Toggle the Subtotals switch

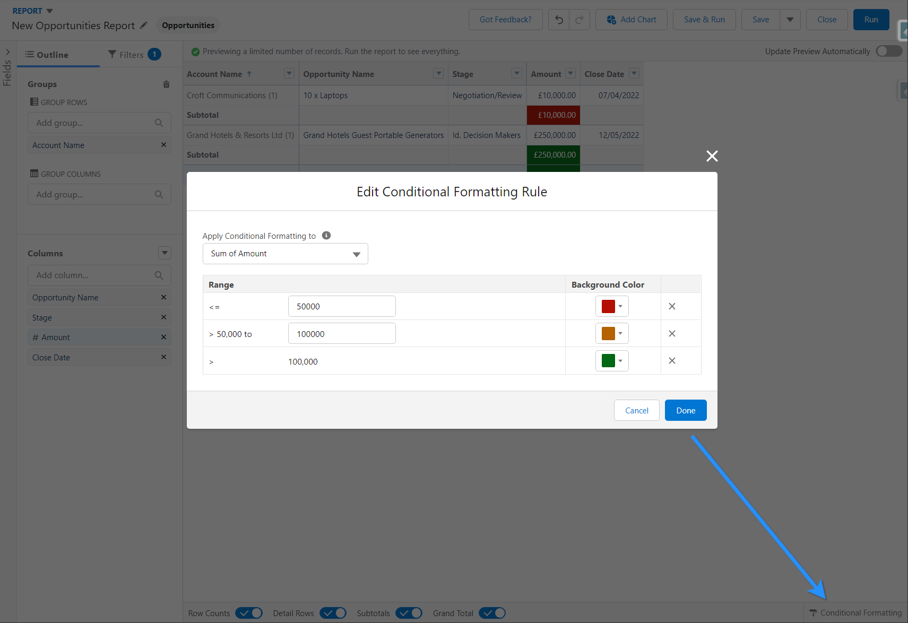[x=409, y=613]
